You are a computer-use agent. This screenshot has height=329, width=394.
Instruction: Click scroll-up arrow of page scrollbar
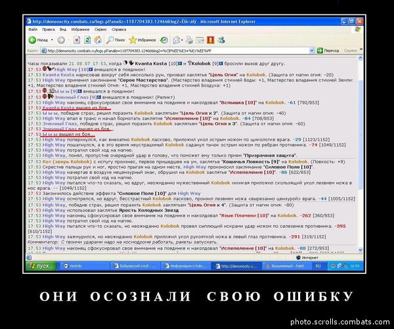(361, 58)
